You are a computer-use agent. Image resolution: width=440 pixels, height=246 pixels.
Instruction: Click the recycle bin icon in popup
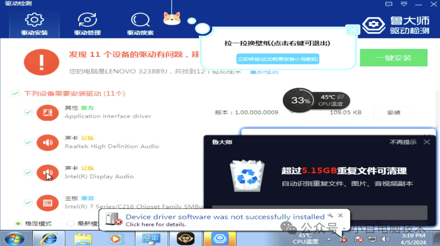pos(247,176)
